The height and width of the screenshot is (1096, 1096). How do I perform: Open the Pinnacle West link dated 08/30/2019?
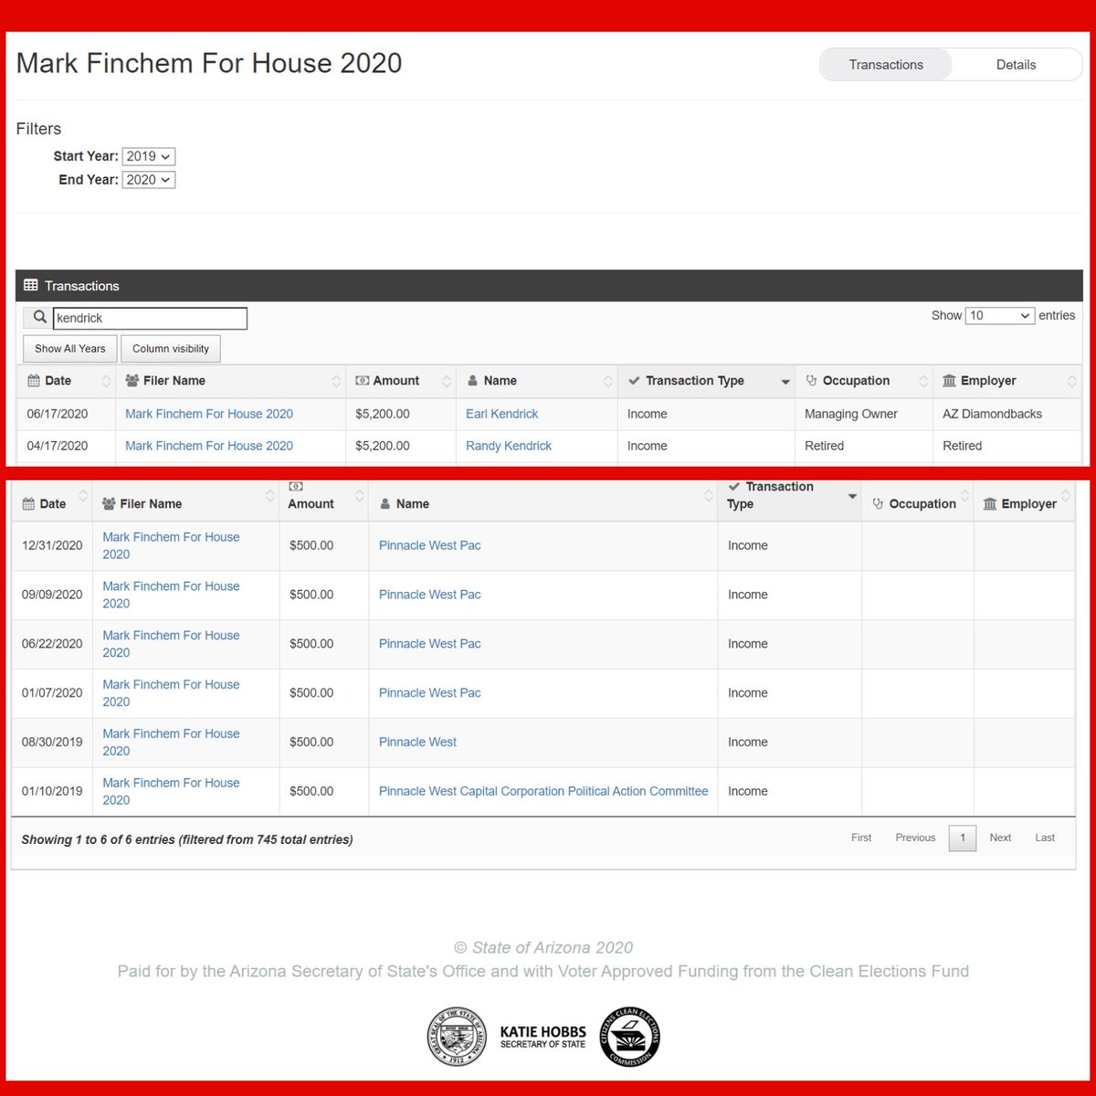[x=417, y=743]
